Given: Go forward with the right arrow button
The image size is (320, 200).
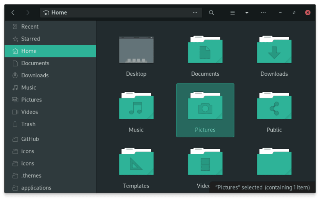Looking at the screenshot, I should [28, 12].
